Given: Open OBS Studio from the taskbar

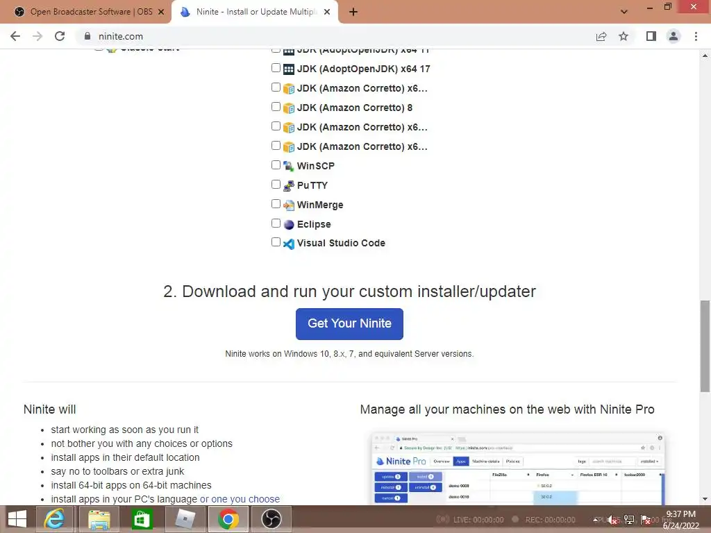Looking at the screenshot, I should point(271,519).
